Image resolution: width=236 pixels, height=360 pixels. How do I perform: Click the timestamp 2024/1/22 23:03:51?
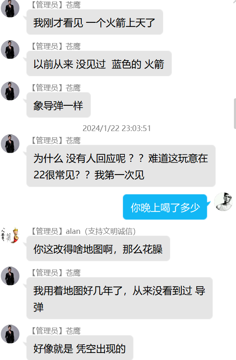click(x=117, y=128)
